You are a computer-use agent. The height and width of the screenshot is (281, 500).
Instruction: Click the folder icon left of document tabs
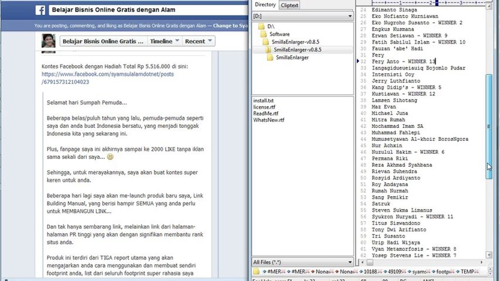(x=256, y=271)
